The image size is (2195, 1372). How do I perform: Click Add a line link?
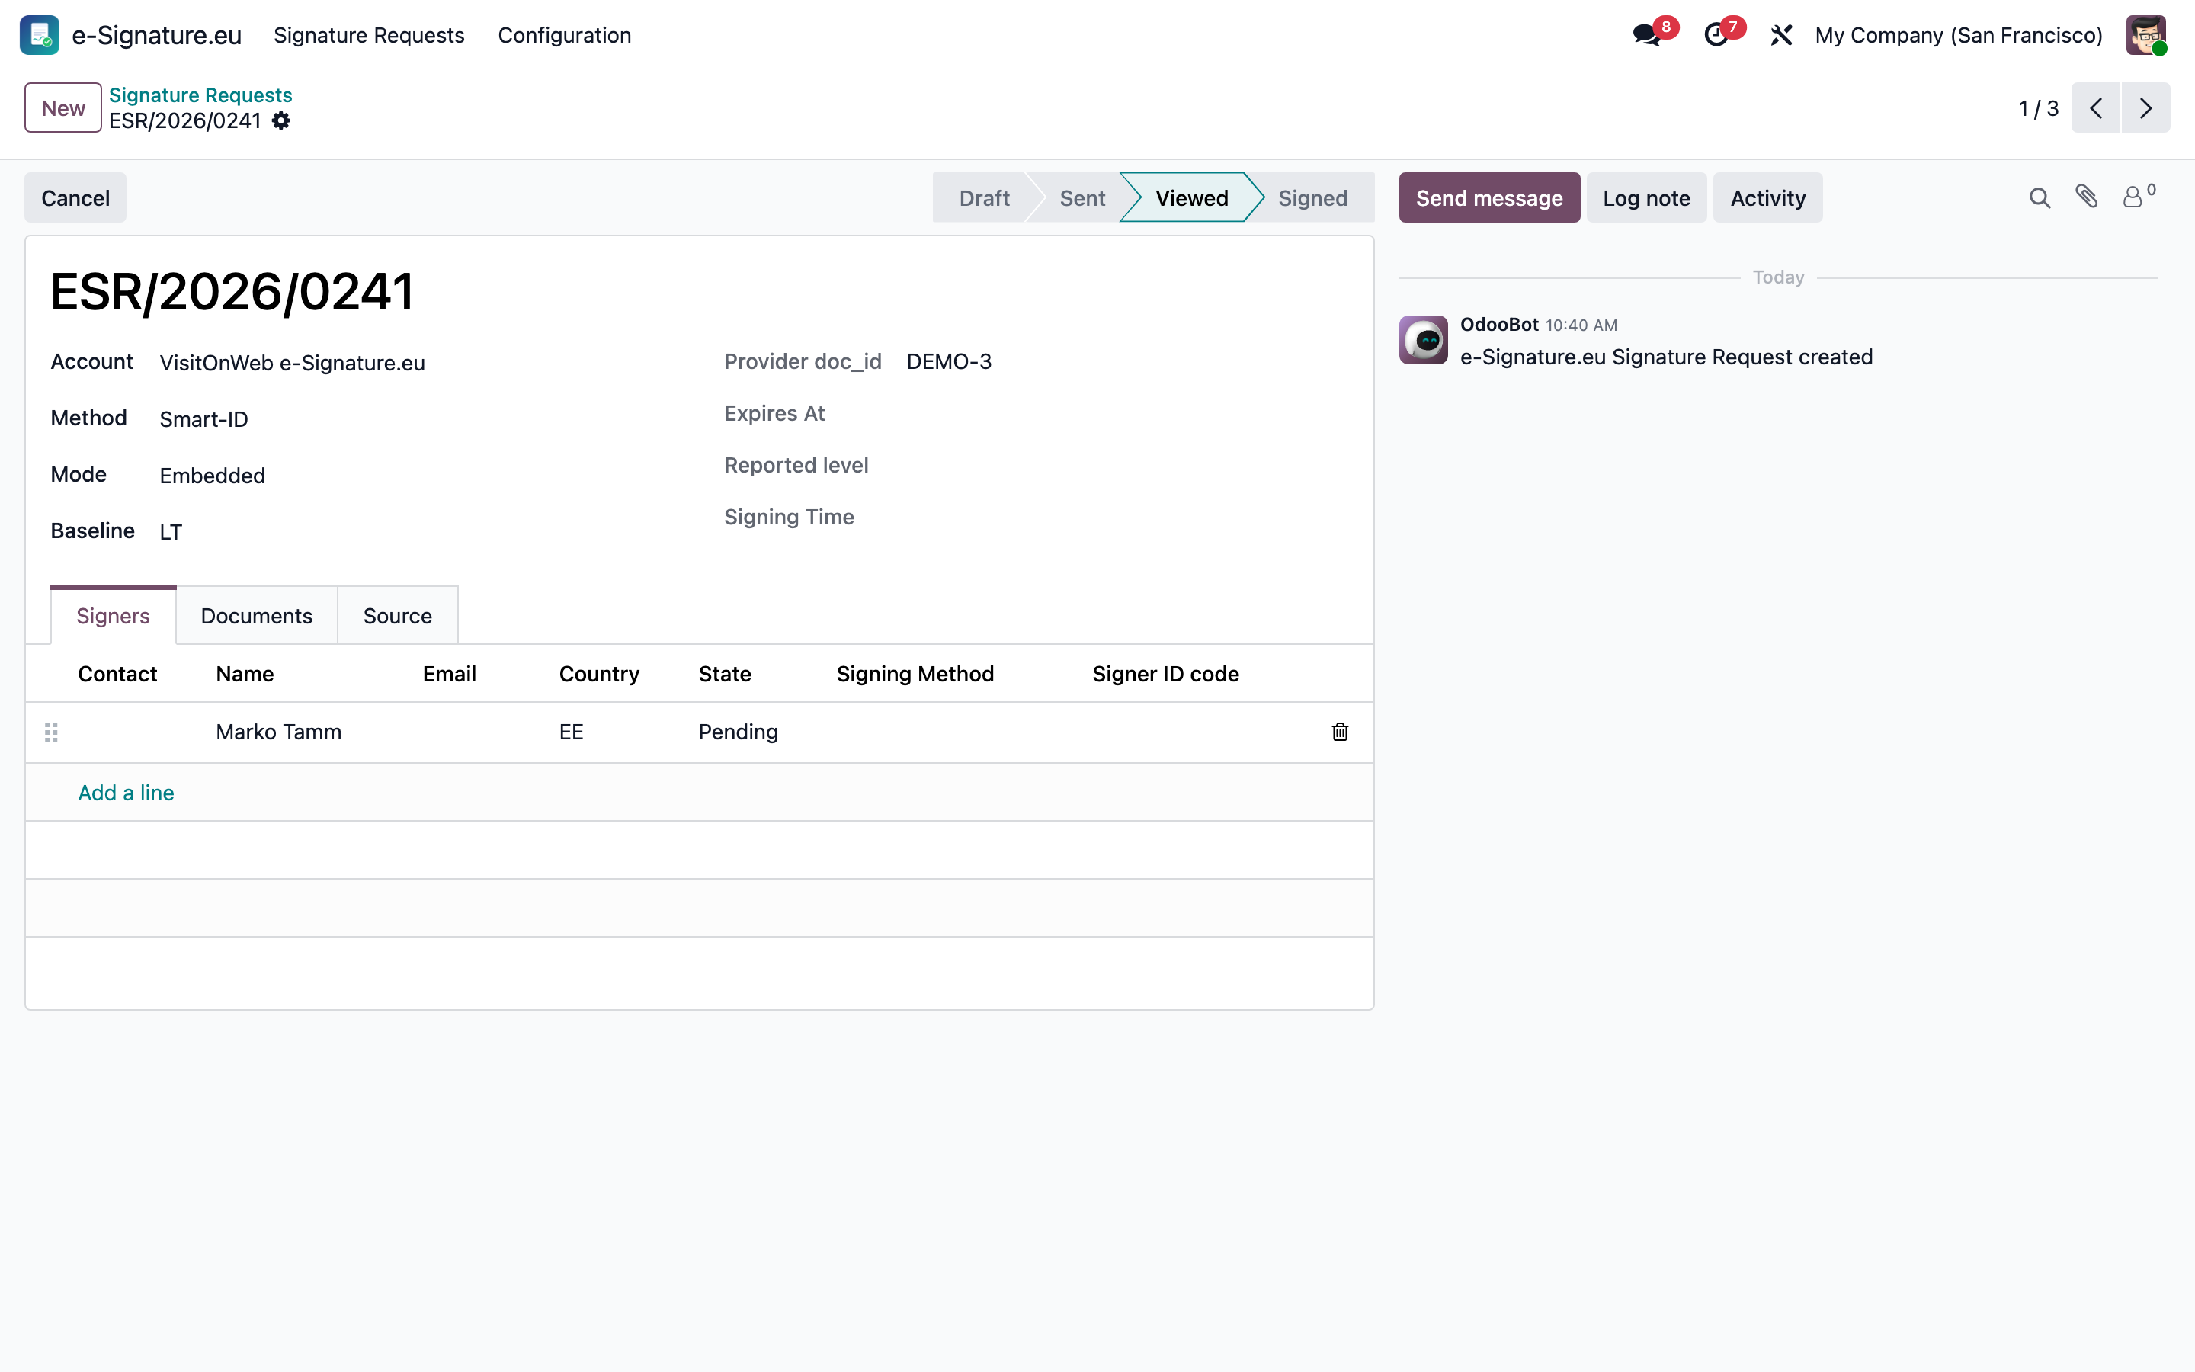pos(126,793)
